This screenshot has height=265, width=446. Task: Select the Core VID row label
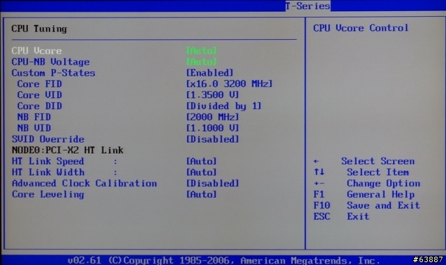click(x=39, y=95)
